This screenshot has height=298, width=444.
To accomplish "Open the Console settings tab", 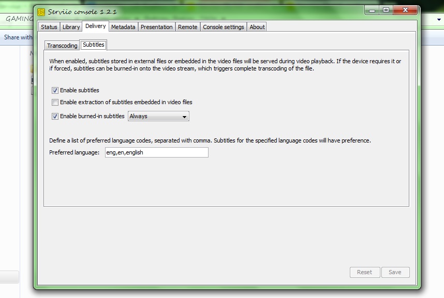I will 224,27.
